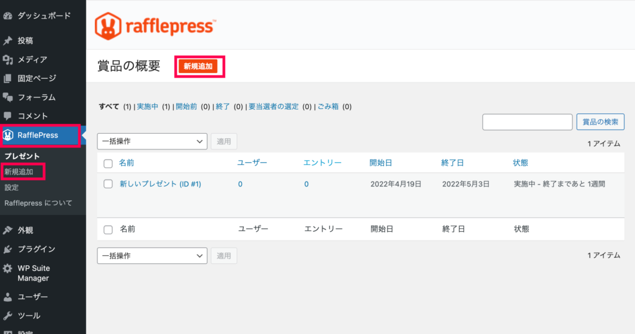
Task: Click the 賞品の概要 page heading
Action: coord(129,66)
